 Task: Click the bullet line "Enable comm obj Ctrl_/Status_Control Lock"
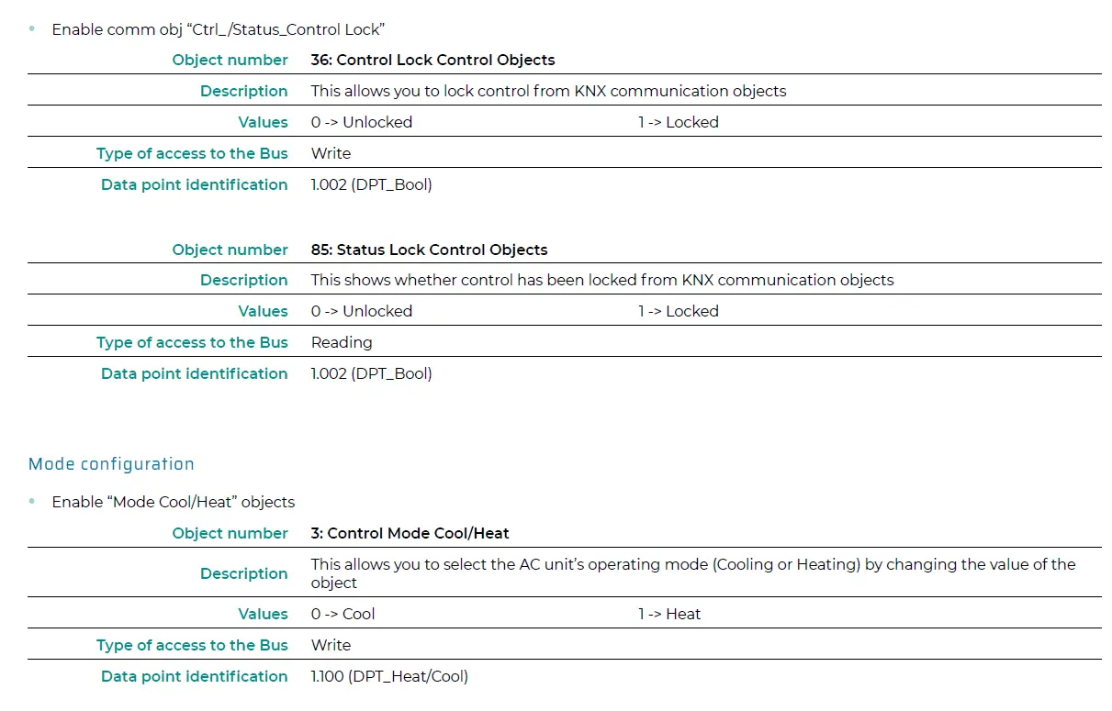coord(218,29)
